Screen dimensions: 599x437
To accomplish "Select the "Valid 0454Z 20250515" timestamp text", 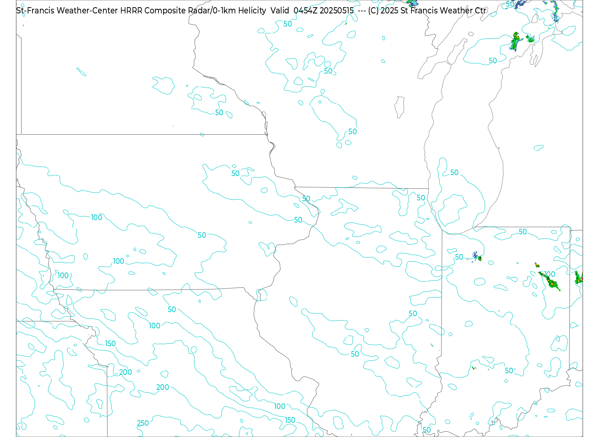I will 312,11.
